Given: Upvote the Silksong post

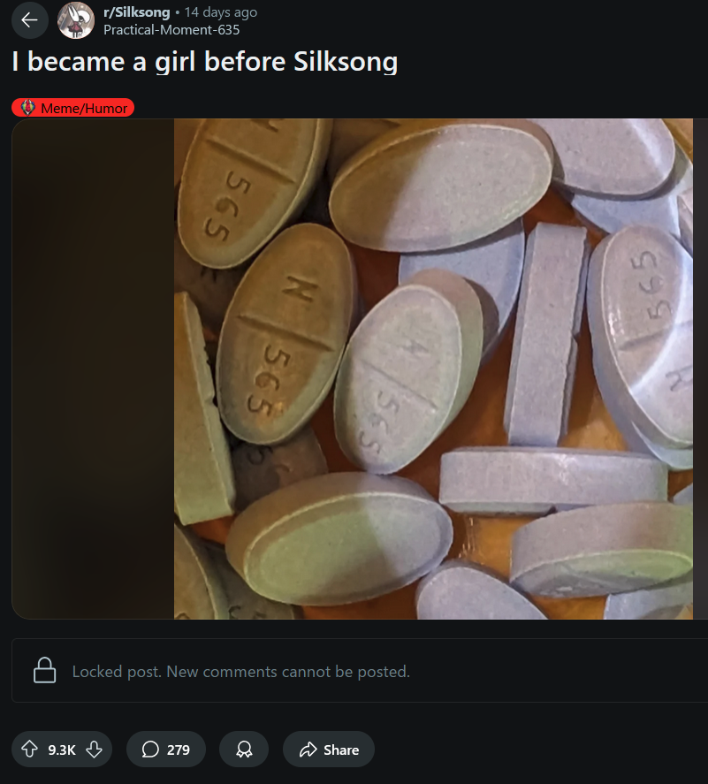Looking at the screenshot, I should 29,749.
